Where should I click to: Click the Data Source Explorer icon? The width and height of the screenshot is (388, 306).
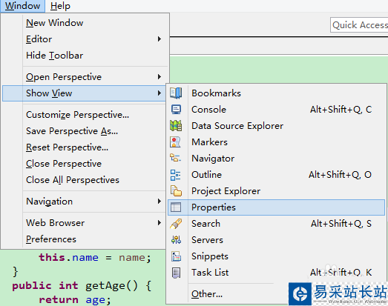[x=176, y=126]
